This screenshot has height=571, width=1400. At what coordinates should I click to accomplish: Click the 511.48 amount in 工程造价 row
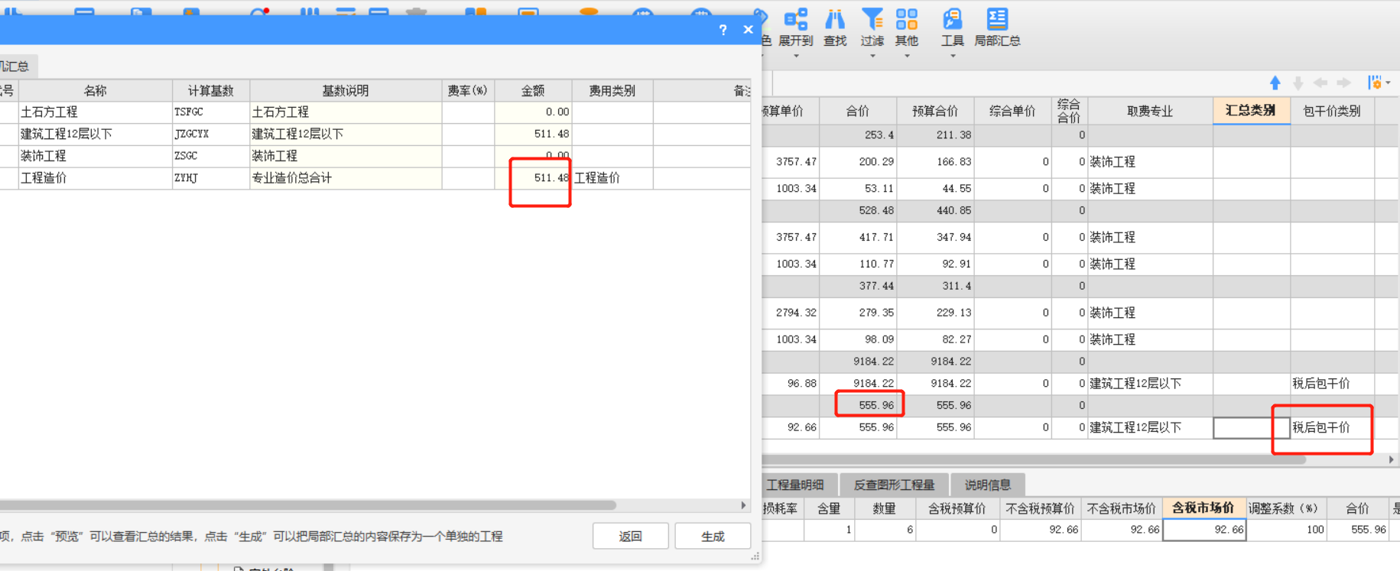(533, 178)
